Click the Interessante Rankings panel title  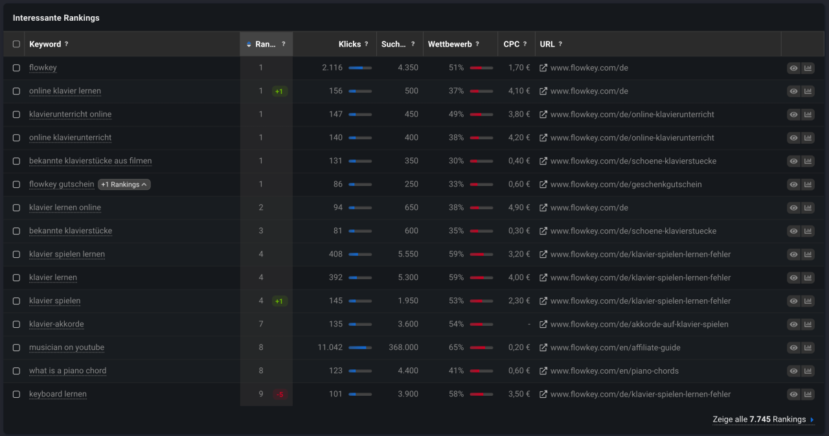[56, 18]
